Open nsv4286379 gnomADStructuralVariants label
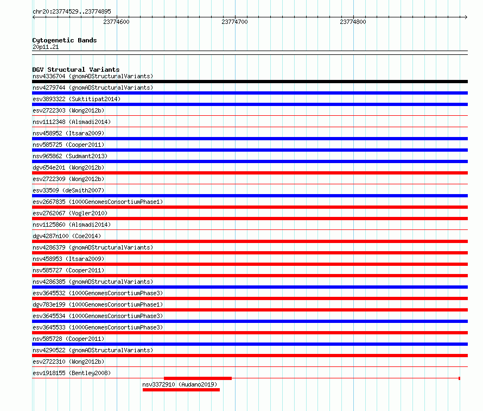This screenshot has width=483, height=411. [x=93, y=247]
